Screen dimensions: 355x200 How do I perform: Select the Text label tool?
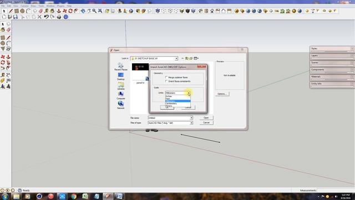pos(8,81)
